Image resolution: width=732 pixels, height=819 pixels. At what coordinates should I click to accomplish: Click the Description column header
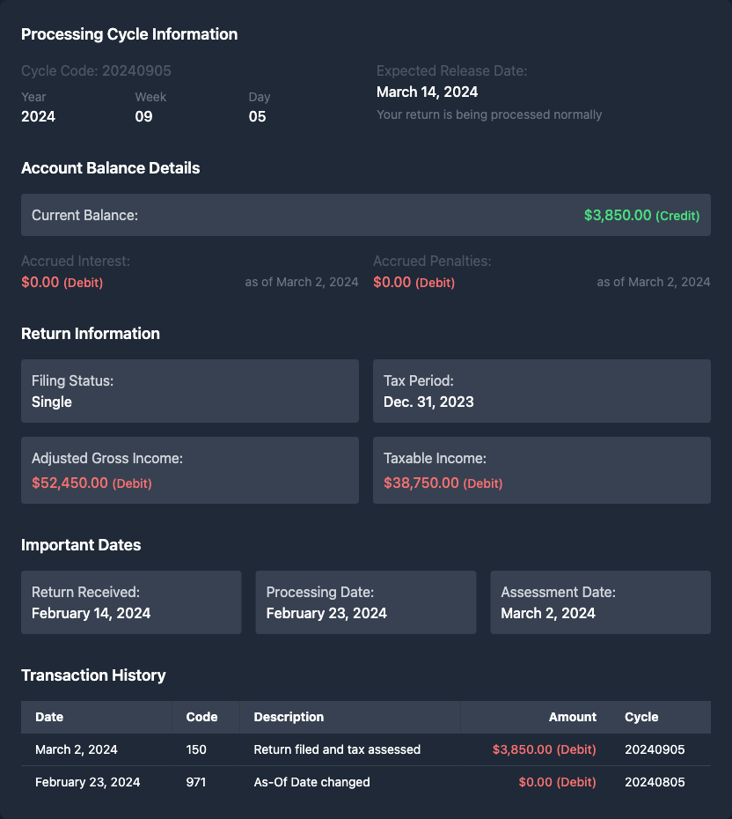[x=289, y=717]
